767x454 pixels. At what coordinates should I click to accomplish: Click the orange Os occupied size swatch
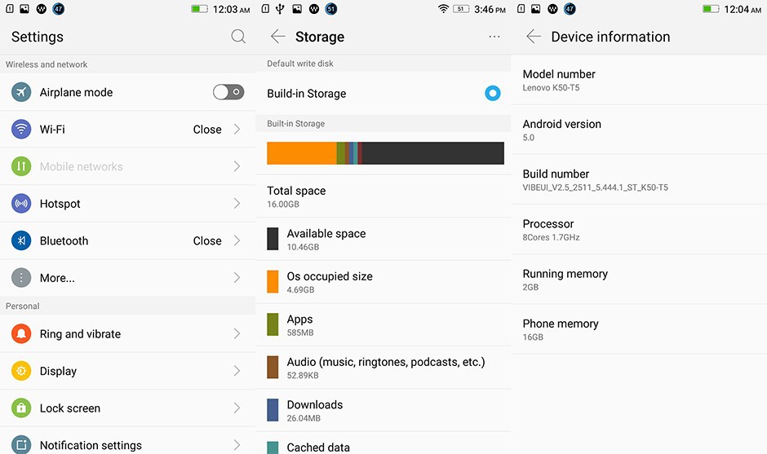click(x=273, y=281)
